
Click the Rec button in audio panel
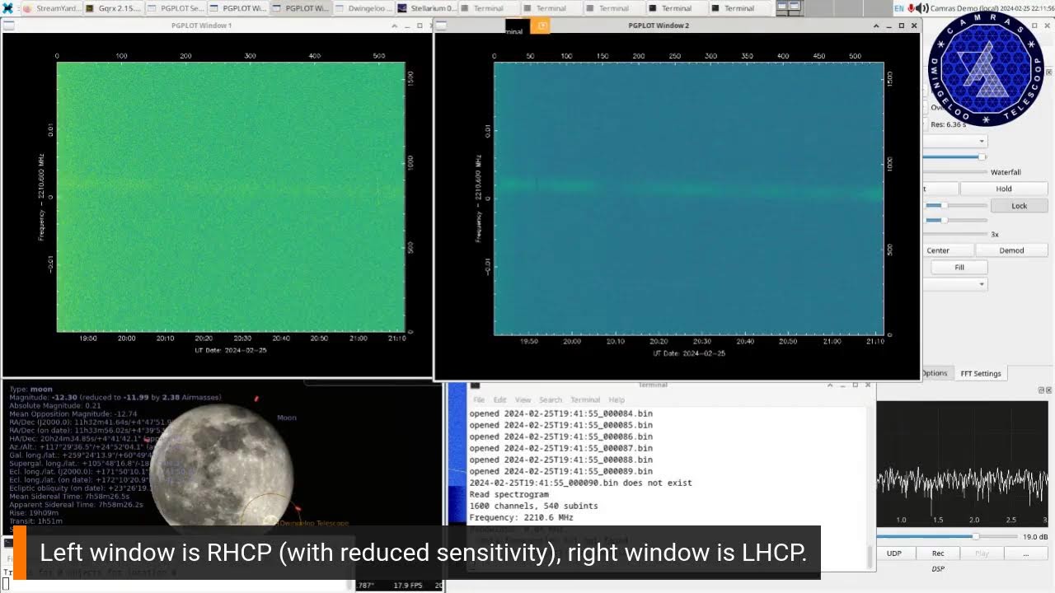click(938, 553)
